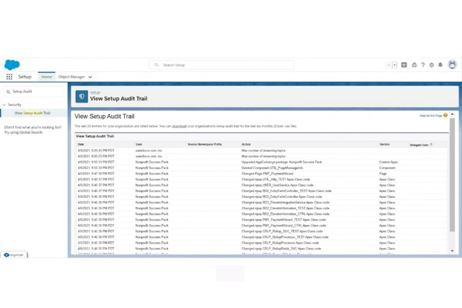The height and width of the screenshot is (308, 462).
Task: Select View Setup Audit Trail in the sidebar
Action: tap(32, 113)
